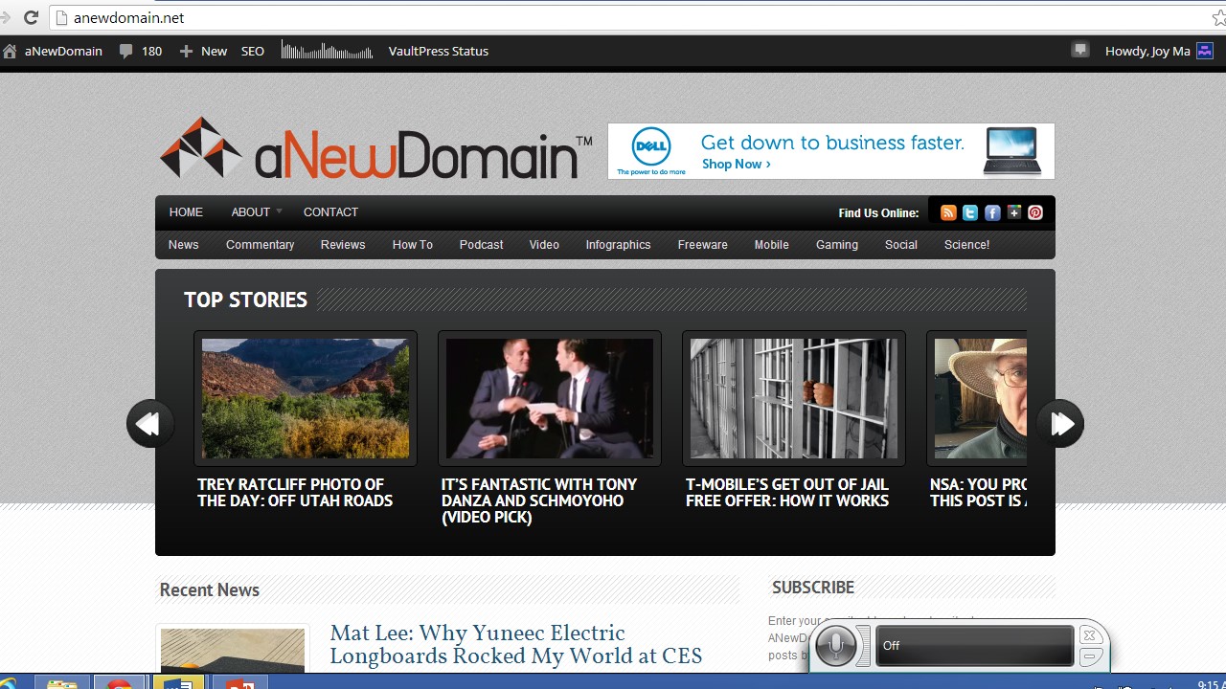This screenshot has height=689, width=1226.
Task: Click the Google Plus icon
Action: click(1013, 213)
